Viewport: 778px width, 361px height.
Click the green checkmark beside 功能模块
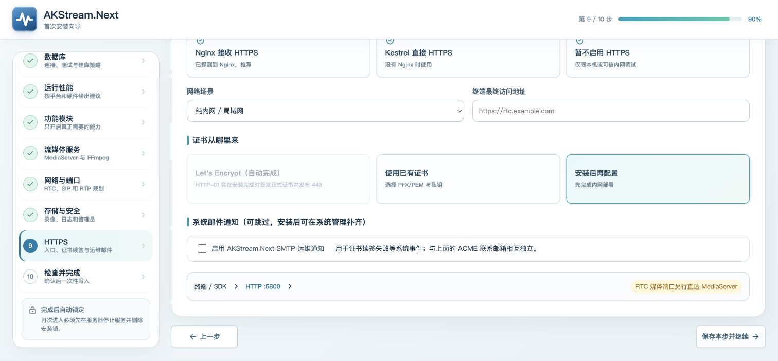point(30,122)
